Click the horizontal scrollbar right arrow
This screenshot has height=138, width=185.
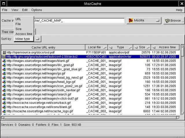178,118
